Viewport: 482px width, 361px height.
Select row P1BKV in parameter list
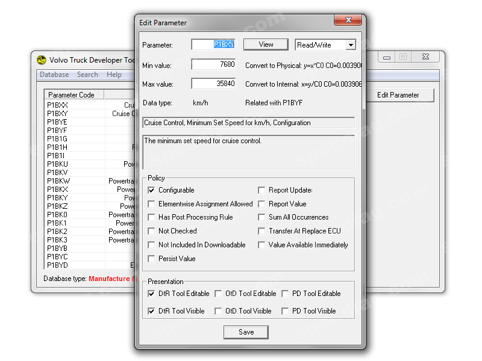coord(90,173)
